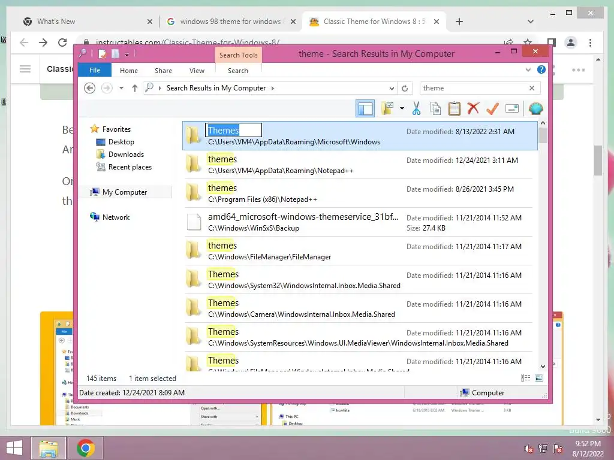Switch to 'windows 98 theme' Chrome tab

pyautogui.click(x=230, y=22)
